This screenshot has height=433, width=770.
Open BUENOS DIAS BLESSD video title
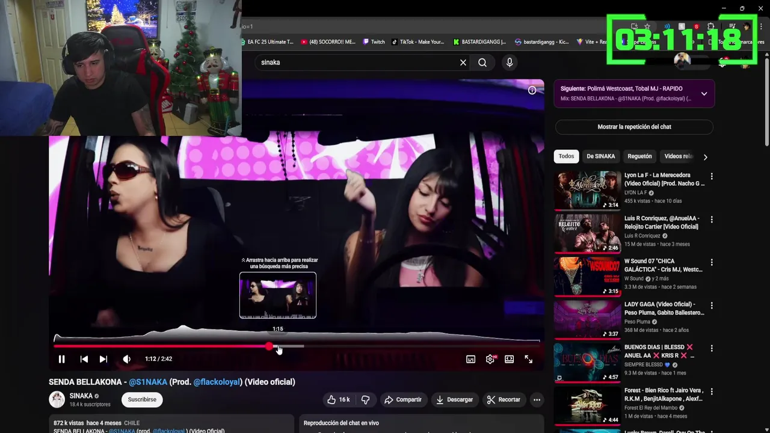659,351
